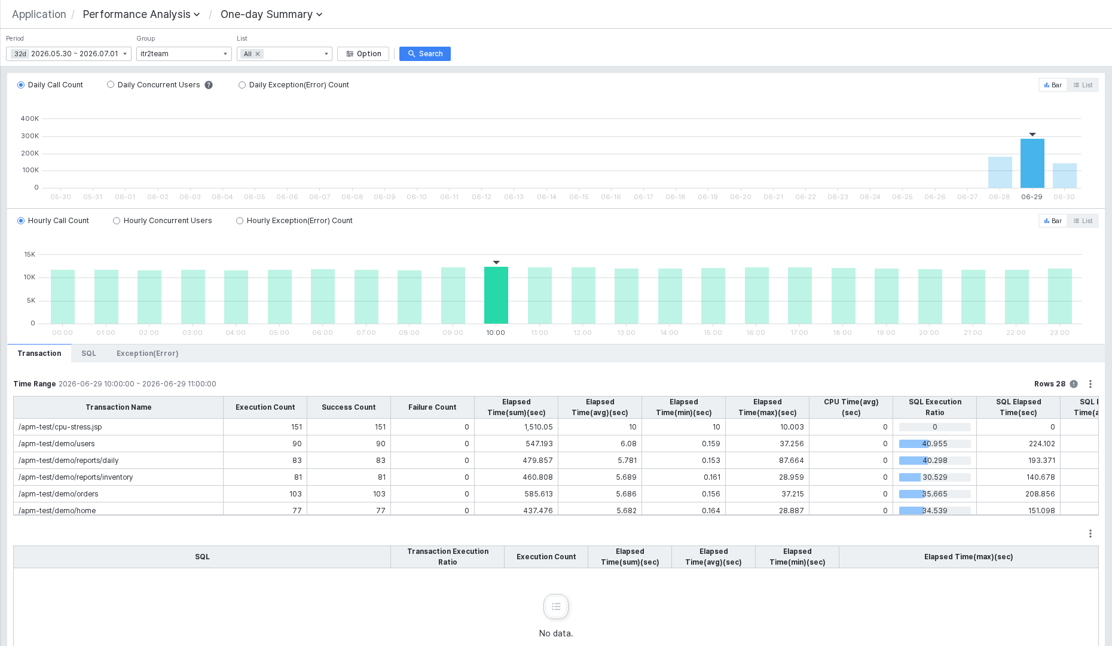This screenshot has width=1112, height=646.
Task: Click the Search button
Action: click(x=425, y=54)
